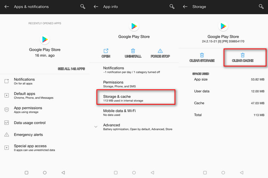Viewport: 268px width, 178px height.
Task: Tap recents square button in left panel
Action: (x=26, y=173)
